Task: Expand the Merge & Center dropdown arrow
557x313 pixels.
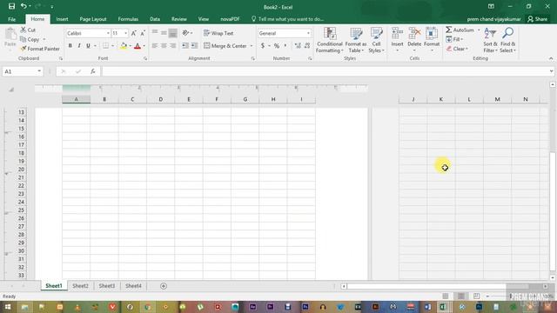Action: [x=252, y=46]
